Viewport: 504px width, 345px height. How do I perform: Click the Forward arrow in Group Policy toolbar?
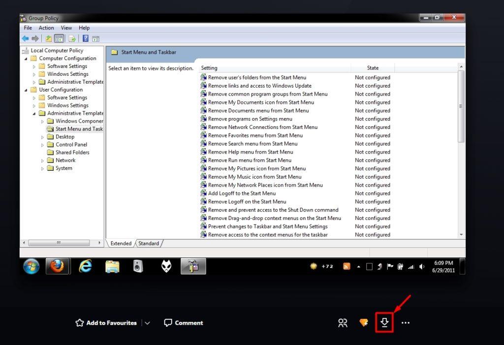pyautogui.click(x=35, y=39)
